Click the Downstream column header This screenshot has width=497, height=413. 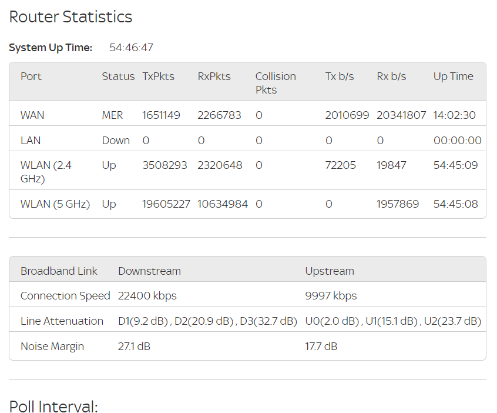[149, 270]
